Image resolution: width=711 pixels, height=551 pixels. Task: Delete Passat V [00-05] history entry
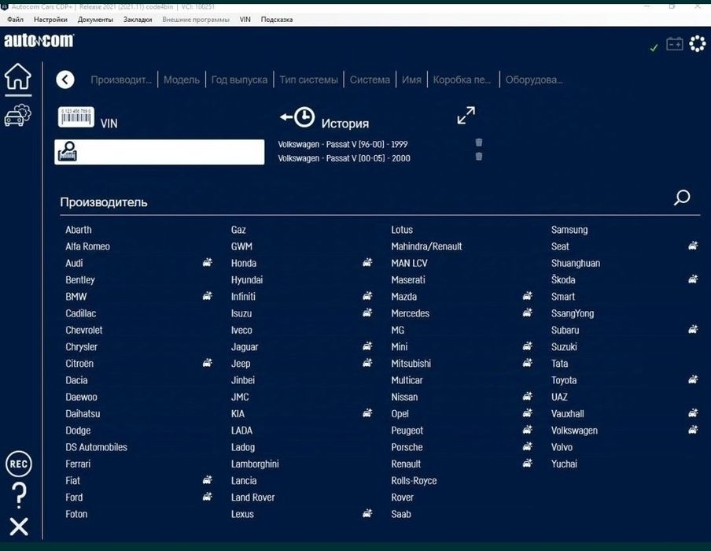[x=479, y=157]
